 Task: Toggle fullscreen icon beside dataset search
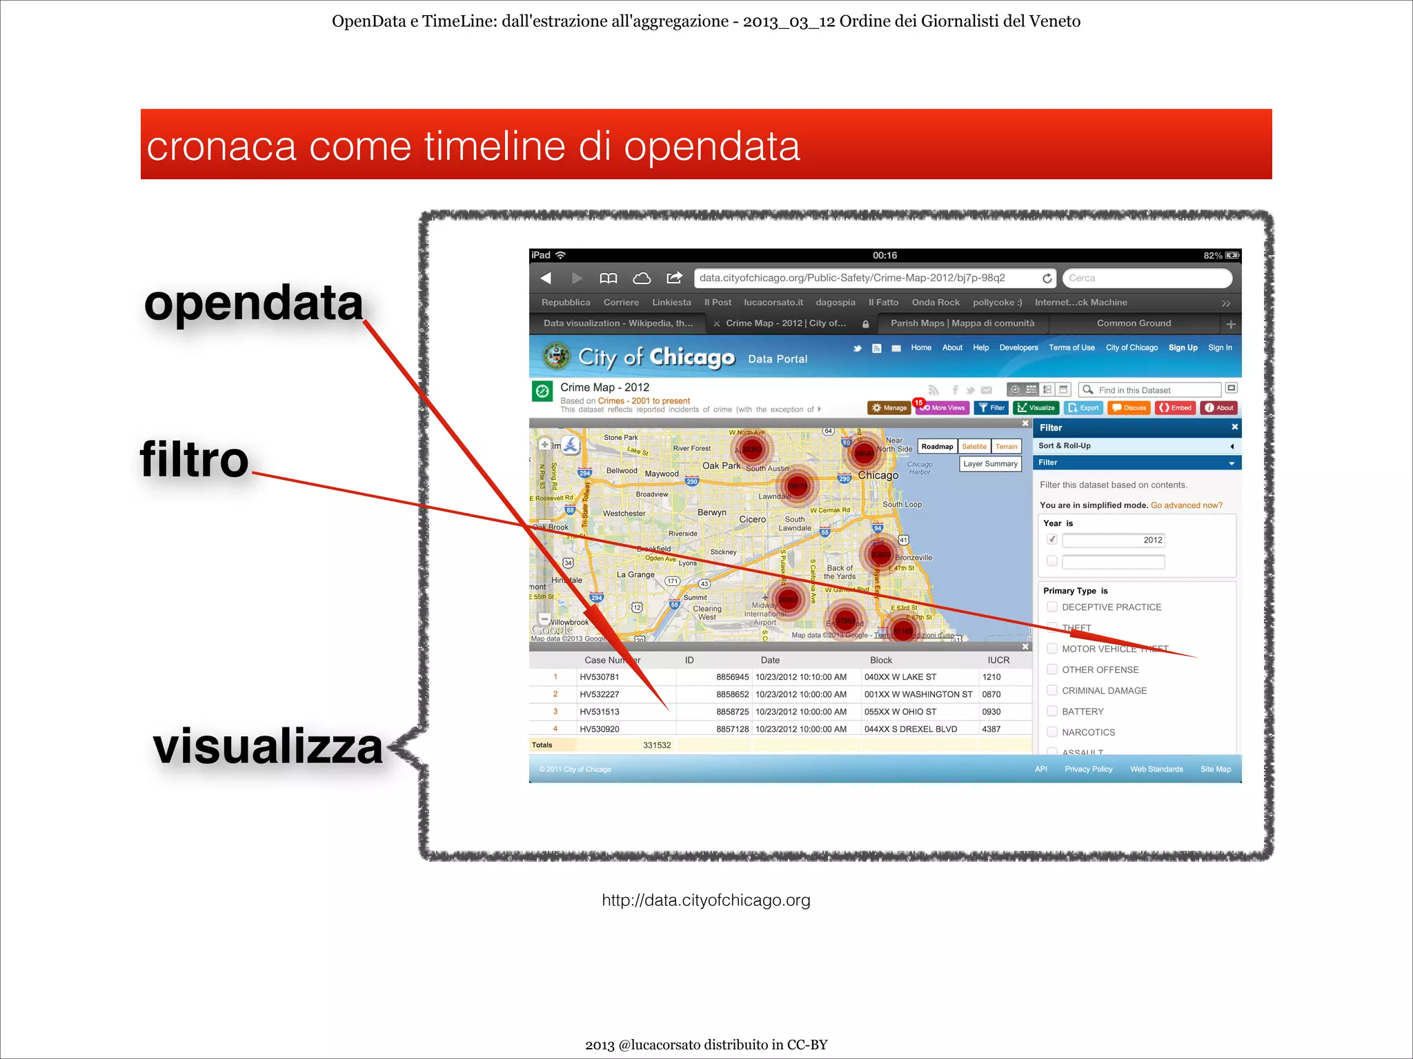click(1232, 388)
